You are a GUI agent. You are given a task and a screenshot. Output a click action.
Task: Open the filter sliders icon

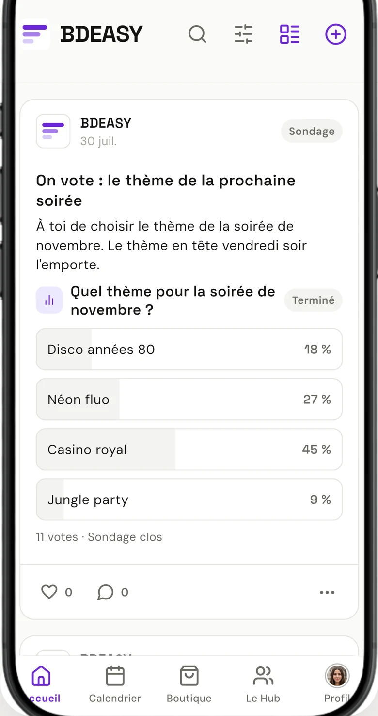click(x=243, y=34)
